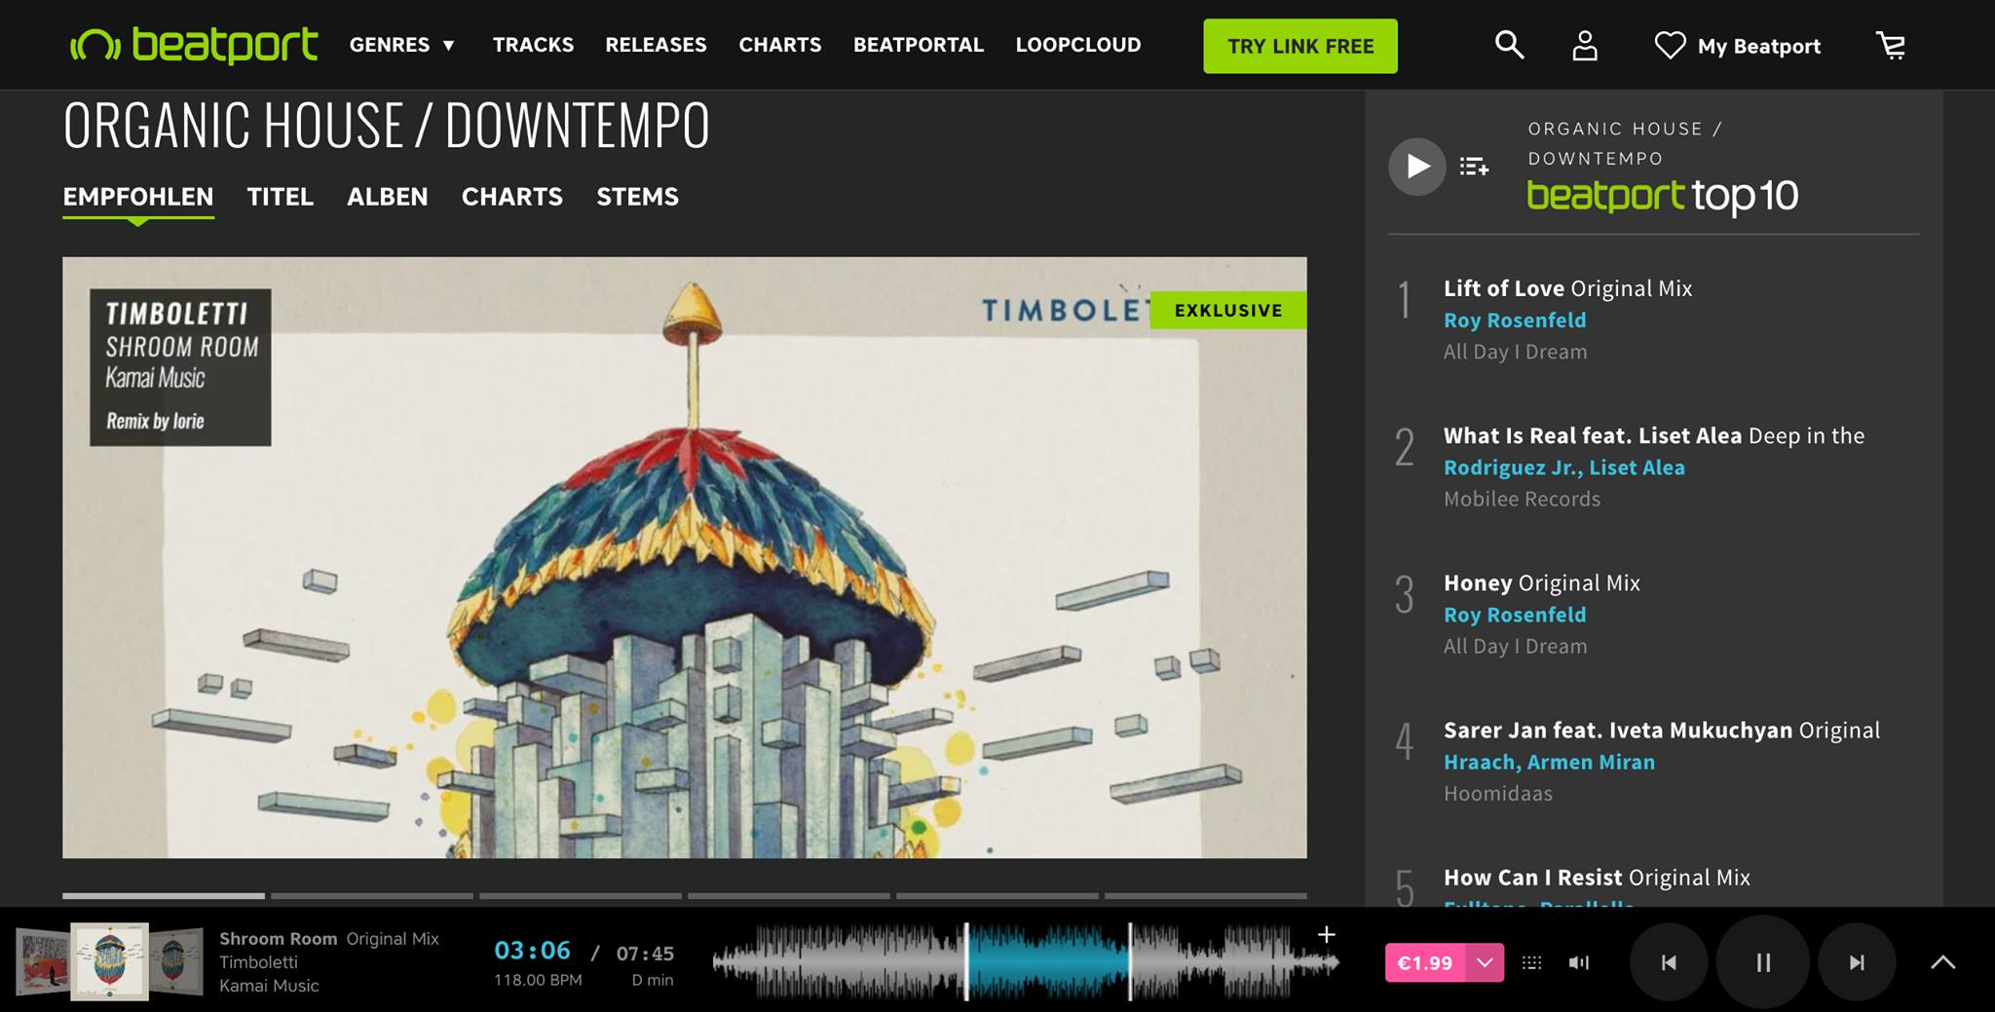Click the 07:45 track duration
The image size is (1995, 1012).
point(645,954)
